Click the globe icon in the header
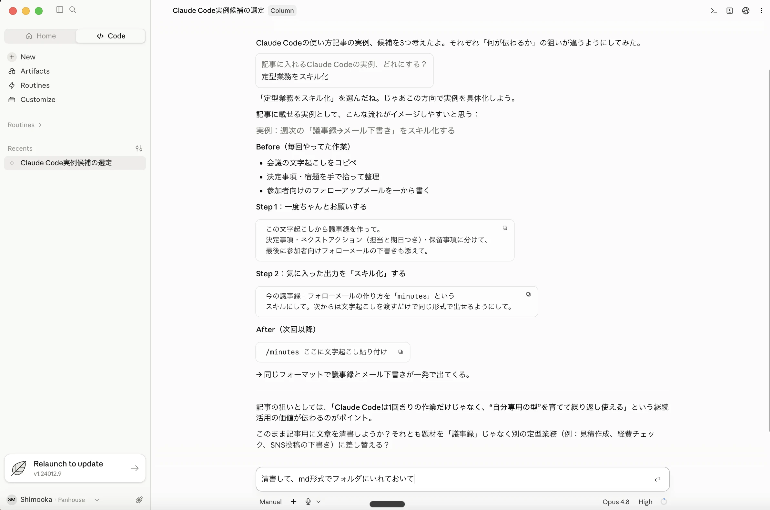Image resolution: width=770 pixels, height=510 pixels. pos(745,11)
